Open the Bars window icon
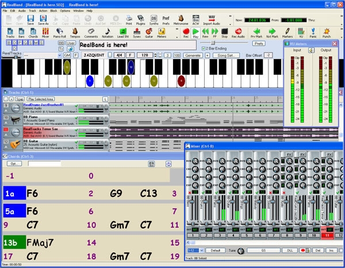Screen dimensions: 345x268 click(21, 33)
